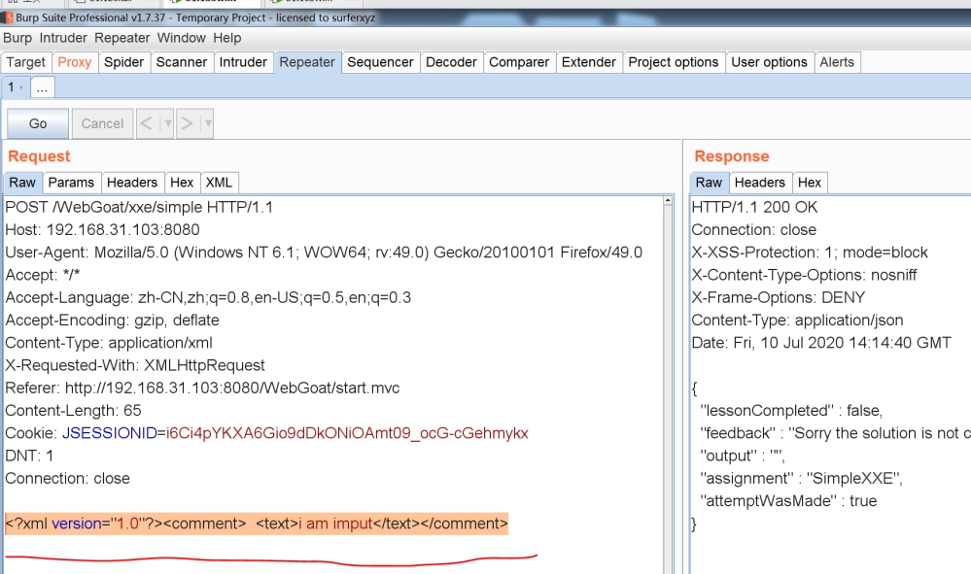The height and width of the screenshot is (574, 971).
Task: Open the Help menu
Action: (227, 38)
